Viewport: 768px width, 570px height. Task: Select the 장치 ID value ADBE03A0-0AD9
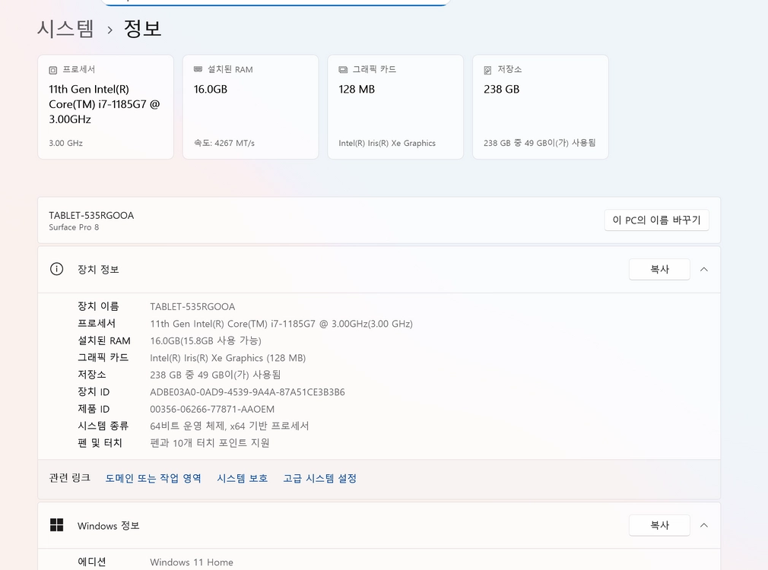[x=247, y=391]
